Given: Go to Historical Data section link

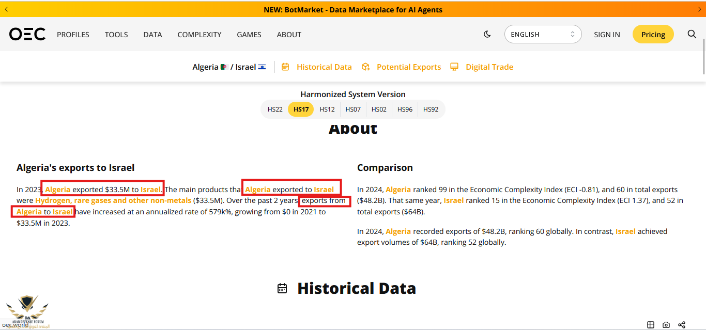Looking at the screenshot, I should (x=324, y=67).
